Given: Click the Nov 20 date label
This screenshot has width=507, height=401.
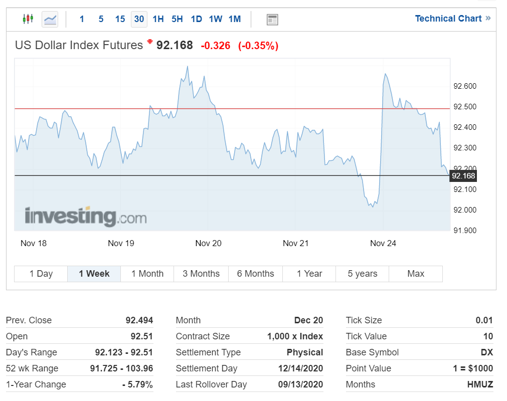Looking at the screenshot, I should point(208,243).
